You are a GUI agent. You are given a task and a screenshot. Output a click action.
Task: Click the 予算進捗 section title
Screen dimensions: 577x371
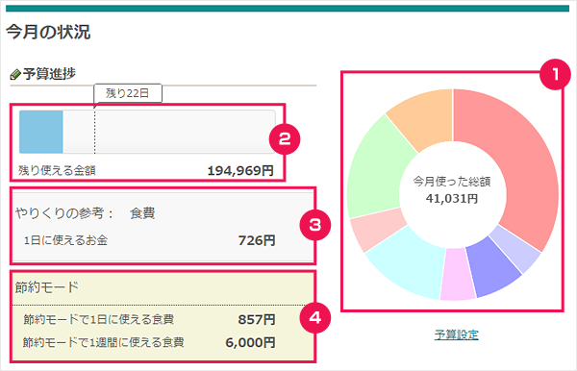(49, 74)
